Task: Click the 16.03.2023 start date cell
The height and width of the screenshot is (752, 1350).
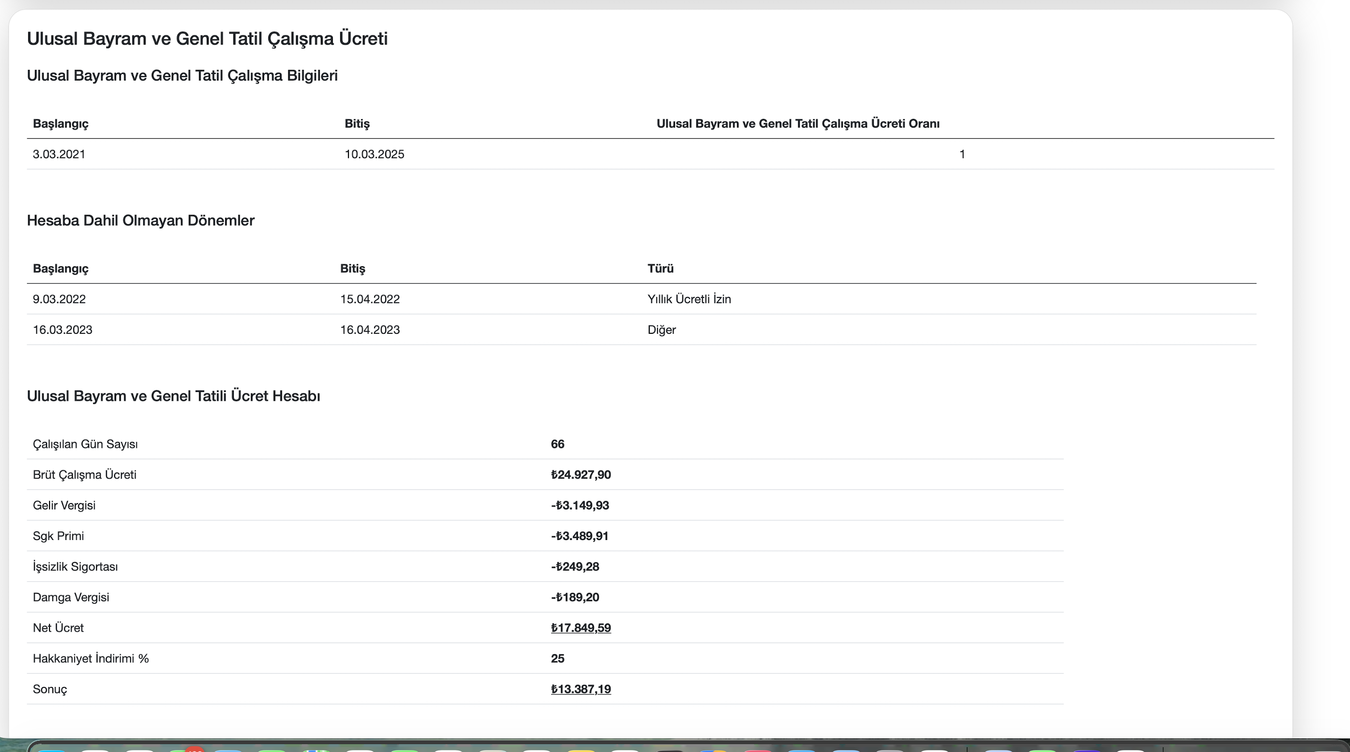Action: (63, 330)
